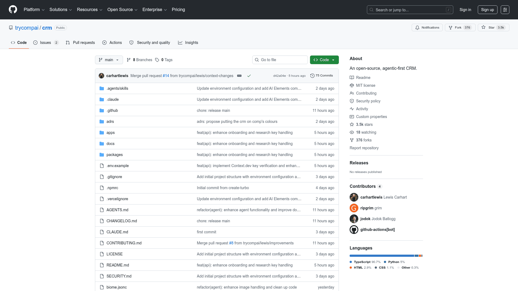Expand the Open Source menu
Viewport: 518px width, 291px height.
[x=122, y=10]
